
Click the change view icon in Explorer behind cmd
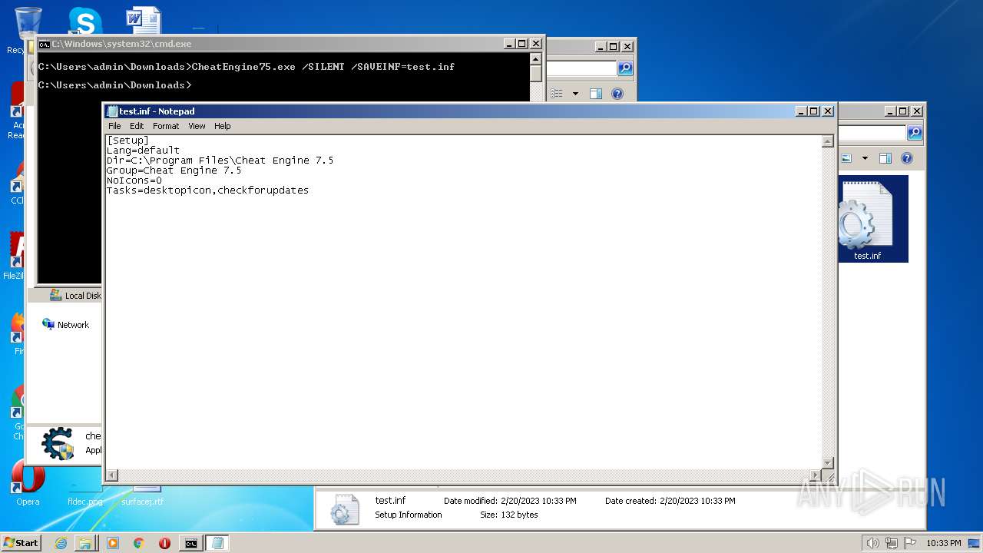pos(557,94)
